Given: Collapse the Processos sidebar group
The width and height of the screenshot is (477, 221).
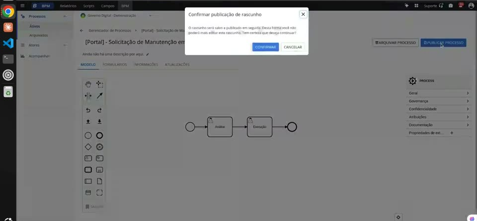Looking at the screenshot, I should coord(65,16).
